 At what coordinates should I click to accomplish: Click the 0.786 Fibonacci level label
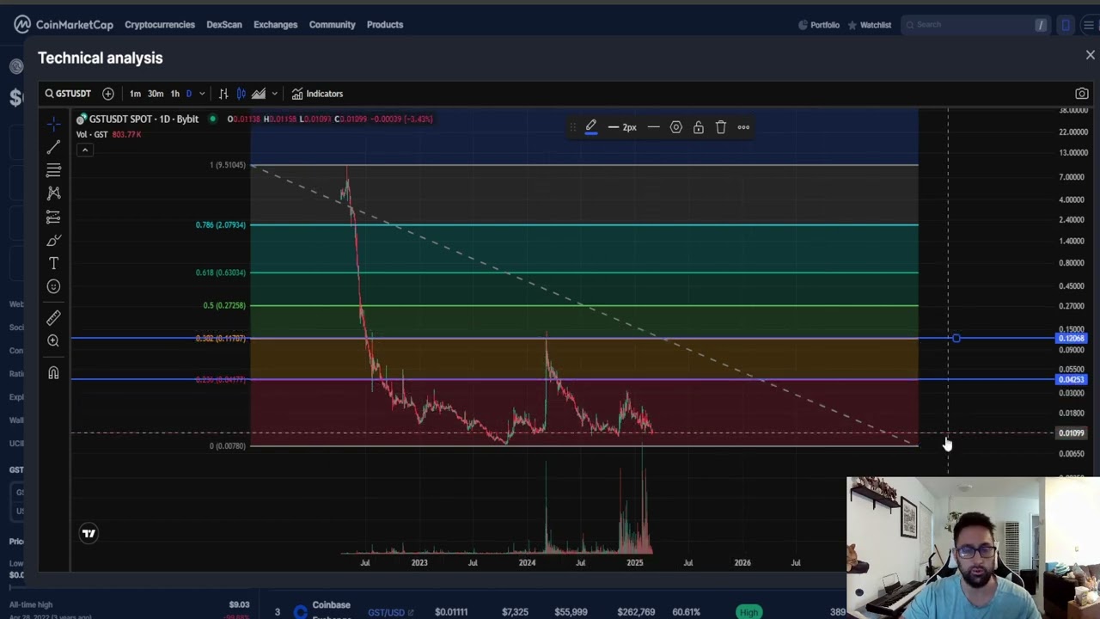[221, 225]
